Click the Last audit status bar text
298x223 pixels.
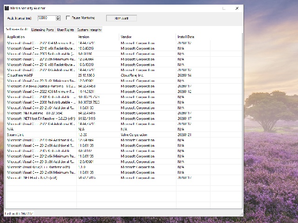19,214
